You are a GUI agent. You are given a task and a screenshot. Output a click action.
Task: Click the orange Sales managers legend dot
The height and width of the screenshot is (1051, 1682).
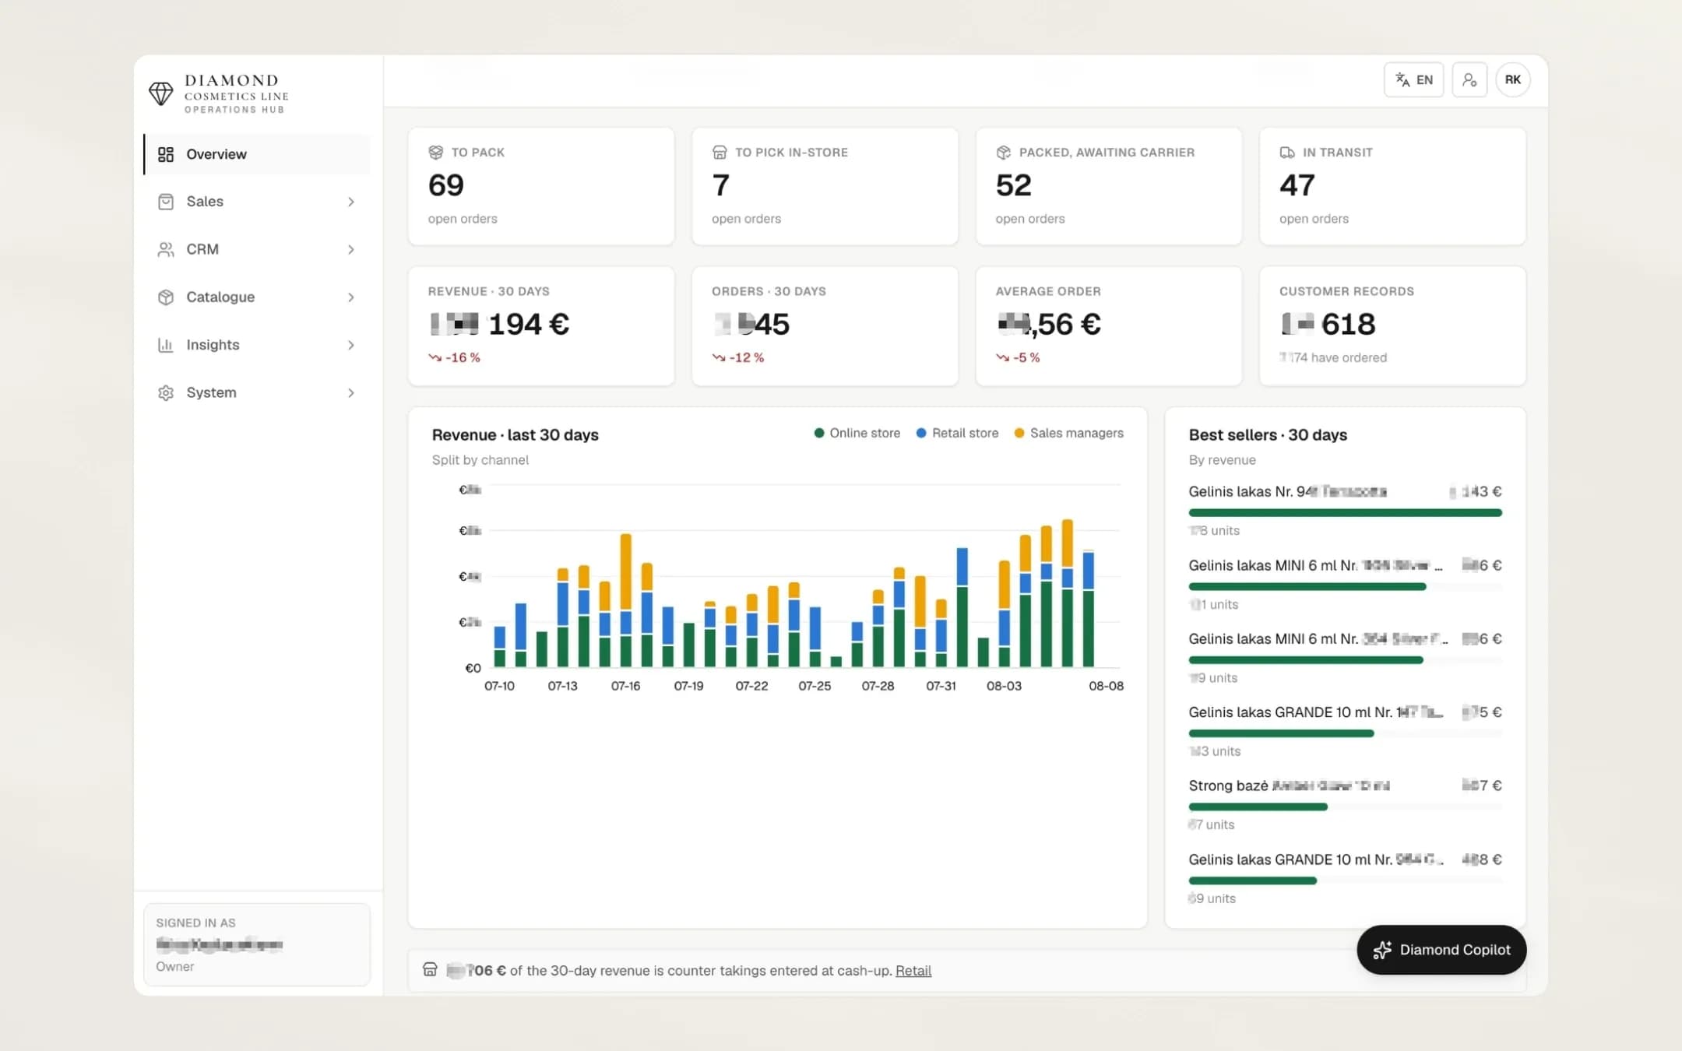1019,433
